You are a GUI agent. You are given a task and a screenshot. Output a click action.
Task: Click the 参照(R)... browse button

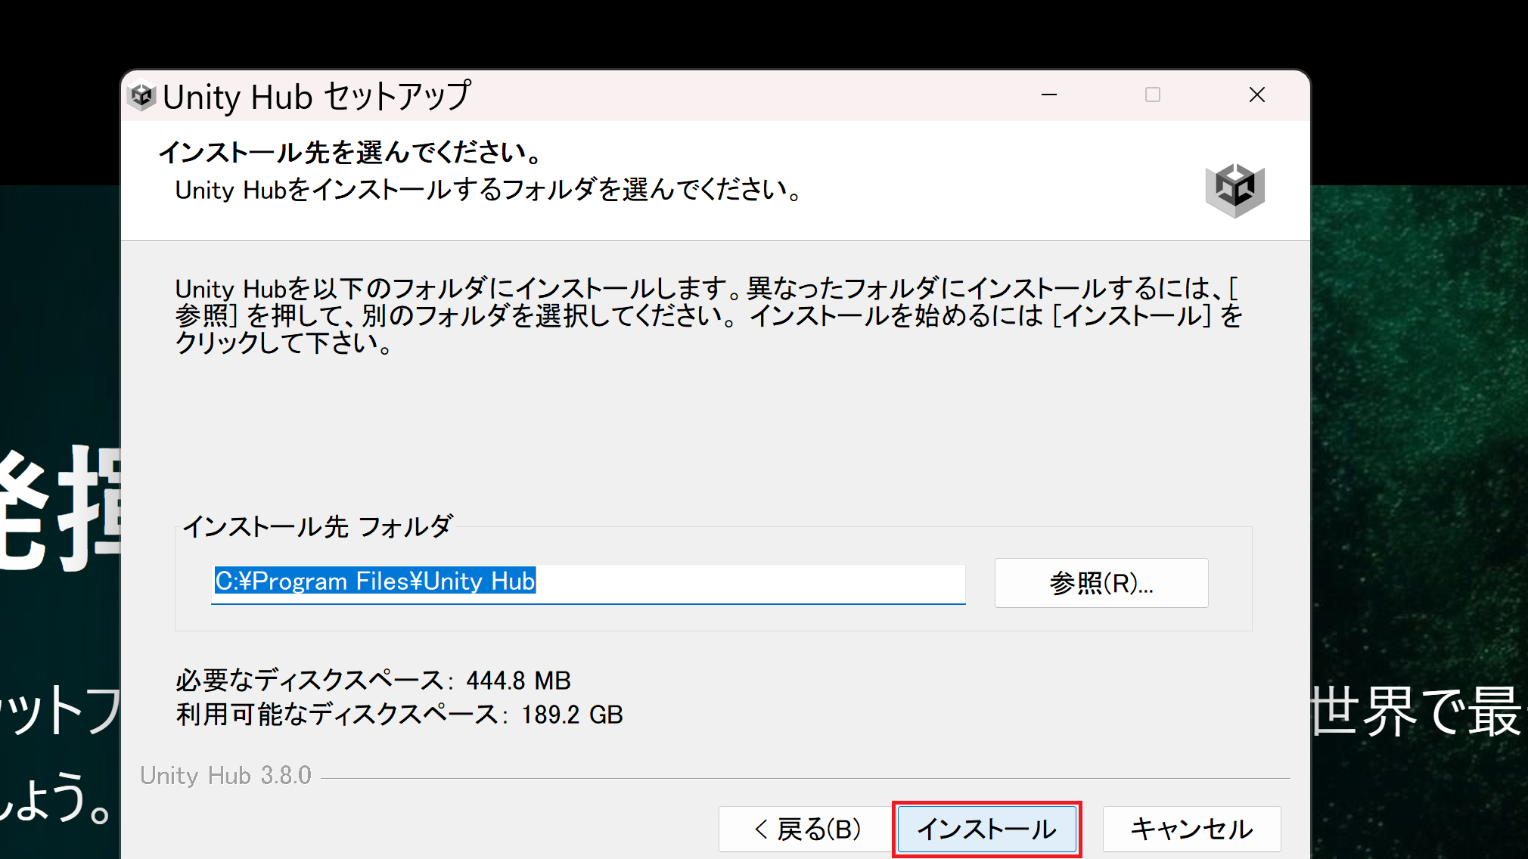(1100, 582)
